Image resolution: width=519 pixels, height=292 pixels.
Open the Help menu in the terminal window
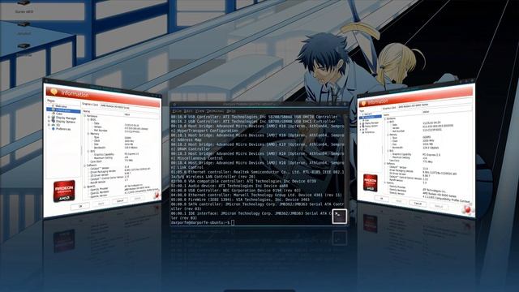231,111
